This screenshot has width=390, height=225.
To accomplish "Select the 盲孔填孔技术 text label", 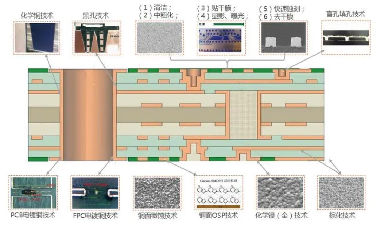I will [x=345, y=14].
